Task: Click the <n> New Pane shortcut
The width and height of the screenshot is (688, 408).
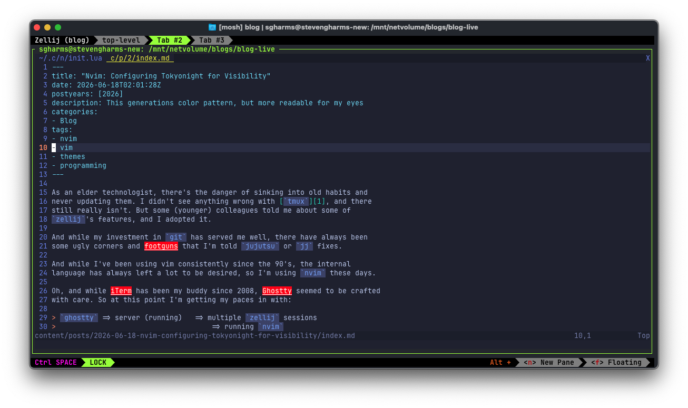Action: pos(549,362)
